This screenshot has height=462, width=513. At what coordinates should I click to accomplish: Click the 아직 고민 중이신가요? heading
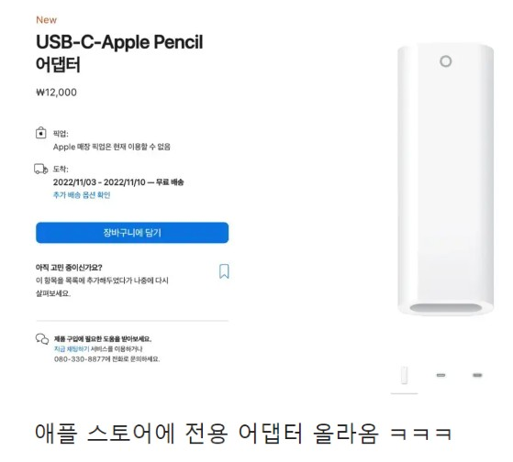coord(69,268)
